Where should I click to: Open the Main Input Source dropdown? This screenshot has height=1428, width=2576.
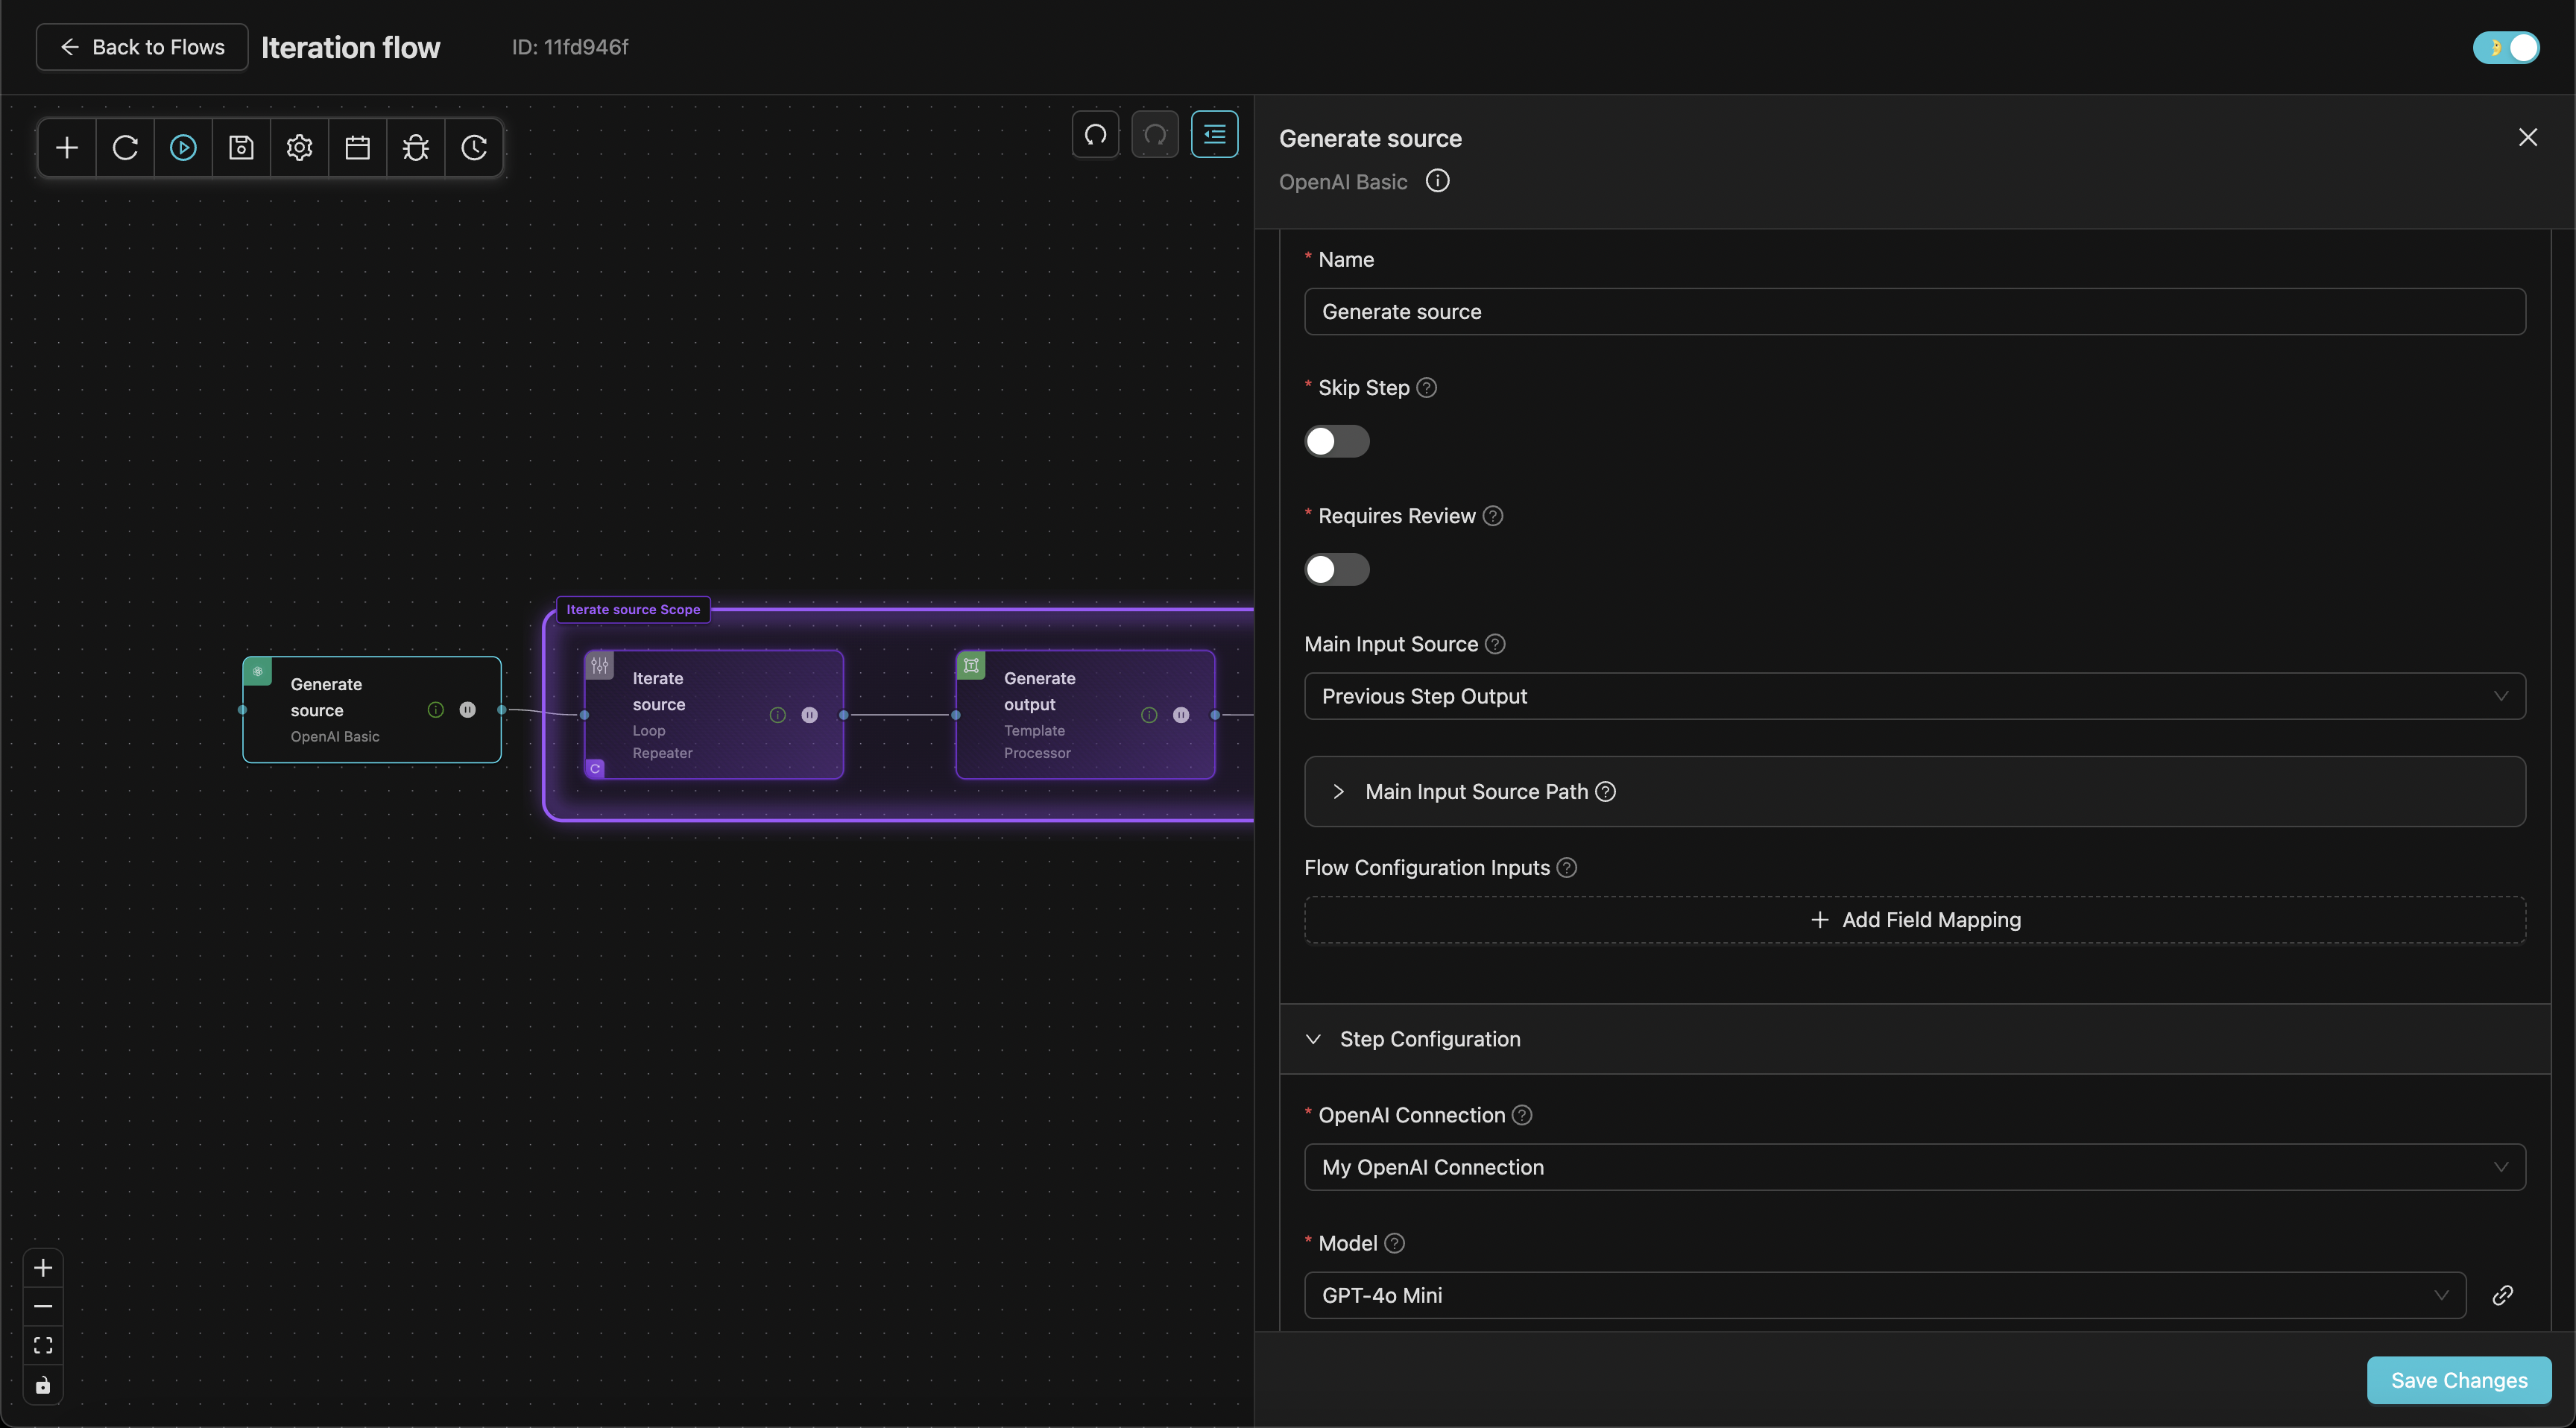tap(1914, 696)
